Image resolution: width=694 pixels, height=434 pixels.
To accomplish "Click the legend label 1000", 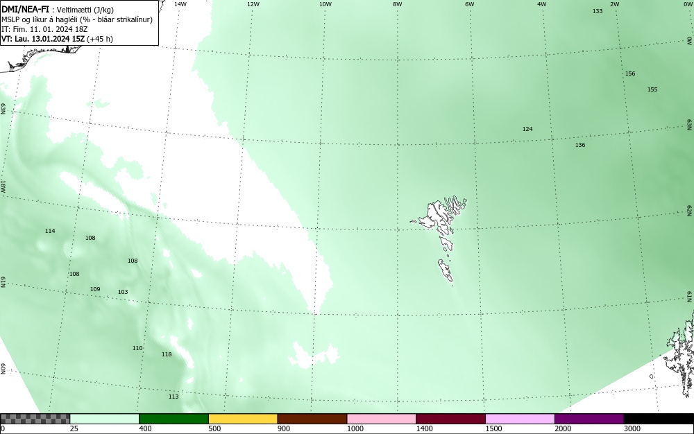I will click(x=355, y=428).
